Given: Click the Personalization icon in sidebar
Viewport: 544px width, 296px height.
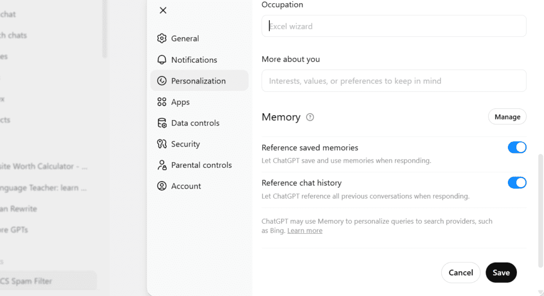Looking at the screenshot, I should pyautogui.click(x=161, y=81).
